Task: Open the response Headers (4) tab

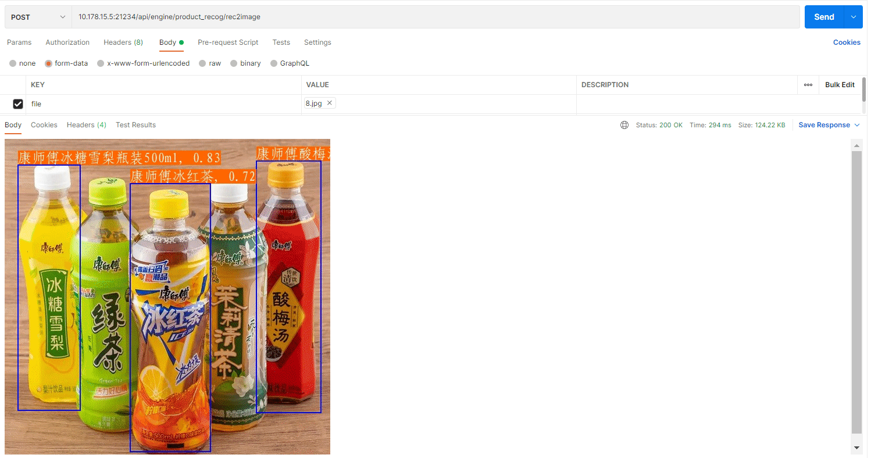Action: (87, 125)
